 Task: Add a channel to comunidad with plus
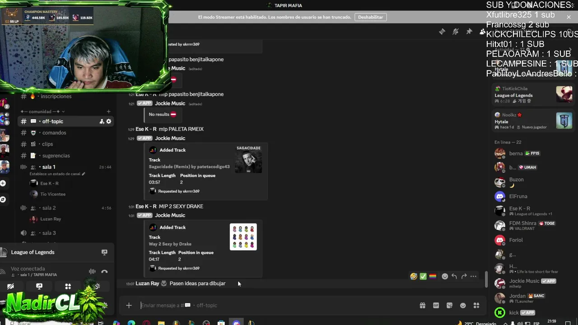pos(108,111)
